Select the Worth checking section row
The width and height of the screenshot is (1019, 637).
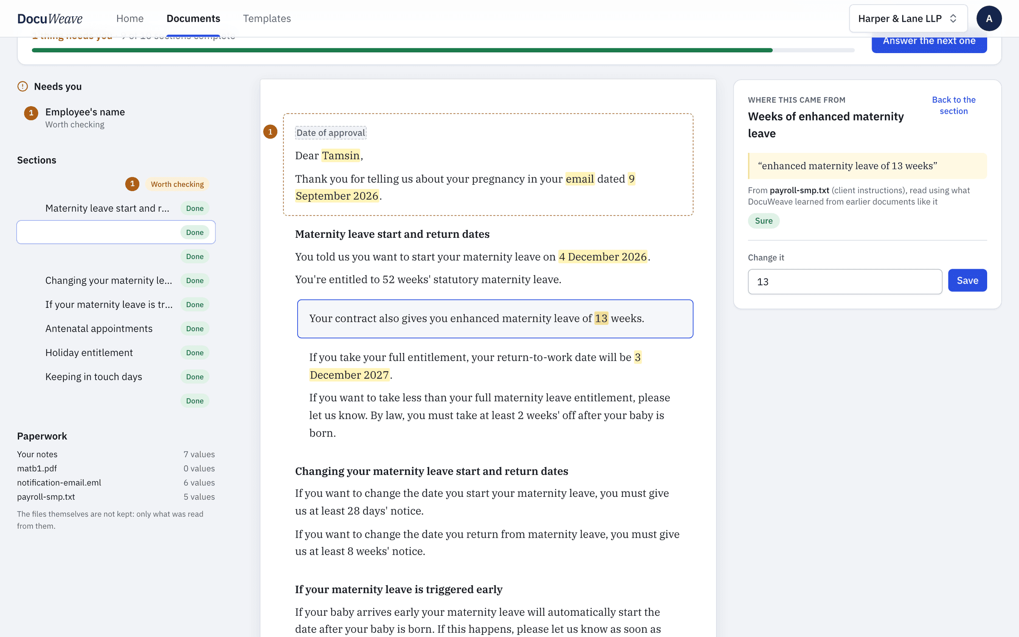point(116,184)
